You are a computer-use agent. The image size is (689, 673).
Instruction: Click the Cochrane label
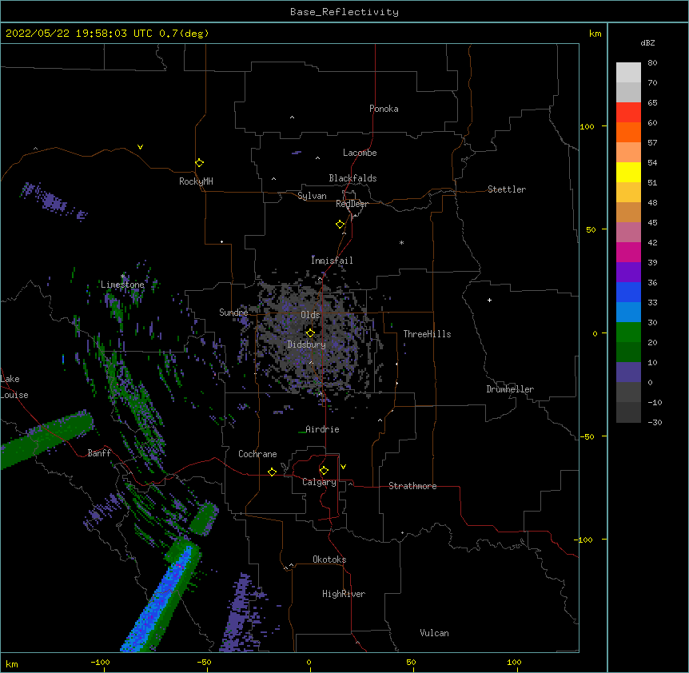click(257, 454)
